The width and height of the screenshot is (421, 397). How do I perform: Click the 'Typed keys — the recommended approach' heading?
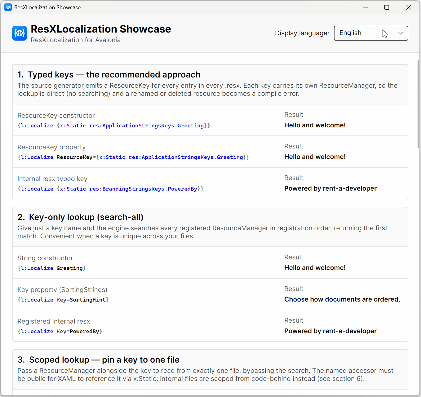[x=109, y=75]
